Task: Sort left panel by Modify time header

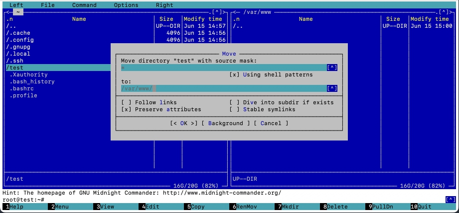Action: coord(203,19)
